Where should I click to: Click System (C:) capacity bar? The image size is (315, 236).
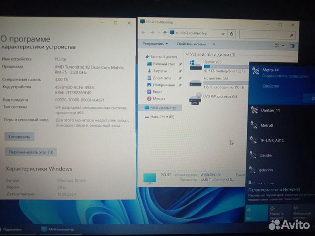(226, 66)
